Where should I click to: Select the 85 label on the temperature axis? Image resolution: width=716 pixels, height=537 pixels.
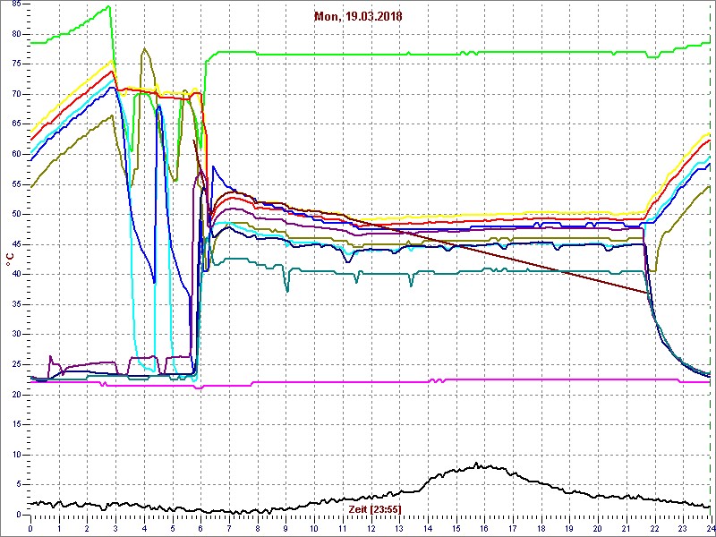[16, 4]
